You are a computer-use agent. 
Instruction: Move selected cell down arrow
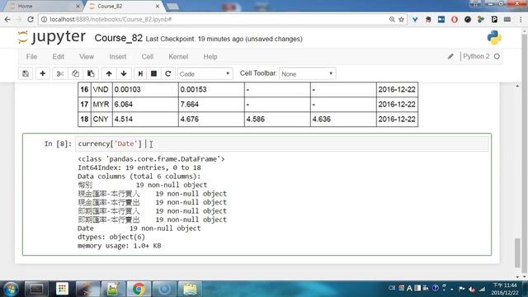[124, 73]
